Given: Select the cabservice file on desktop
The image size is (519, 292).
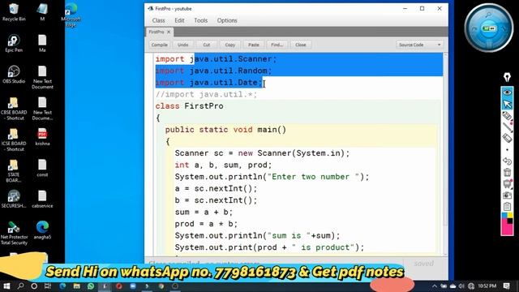Looking at the screenshot, I should (42, 199).
